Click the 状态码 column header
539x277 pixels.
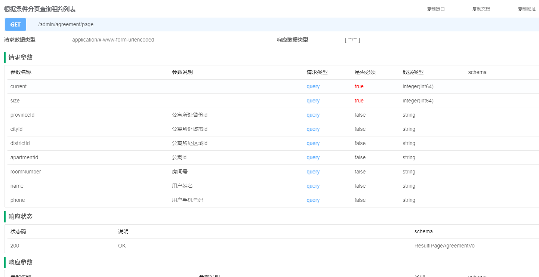[x=18, y=231]
